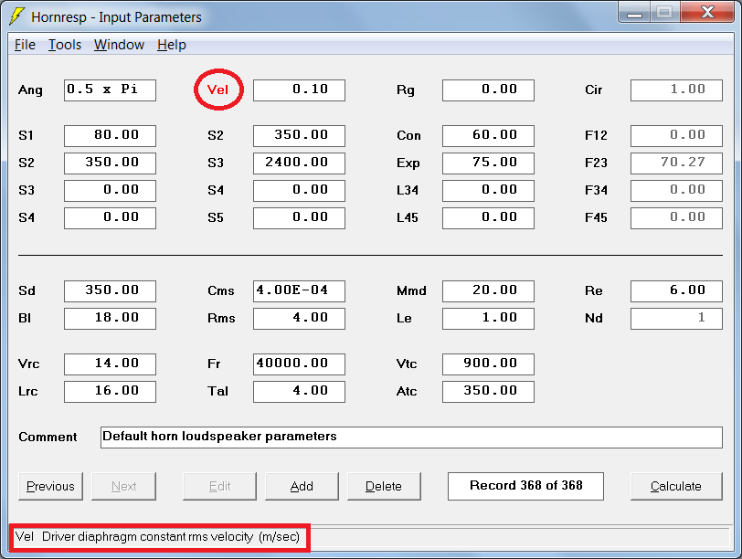Select the Cir 1.00 field
The height and width of the screenshot is (559, 742).
(676, 90)
